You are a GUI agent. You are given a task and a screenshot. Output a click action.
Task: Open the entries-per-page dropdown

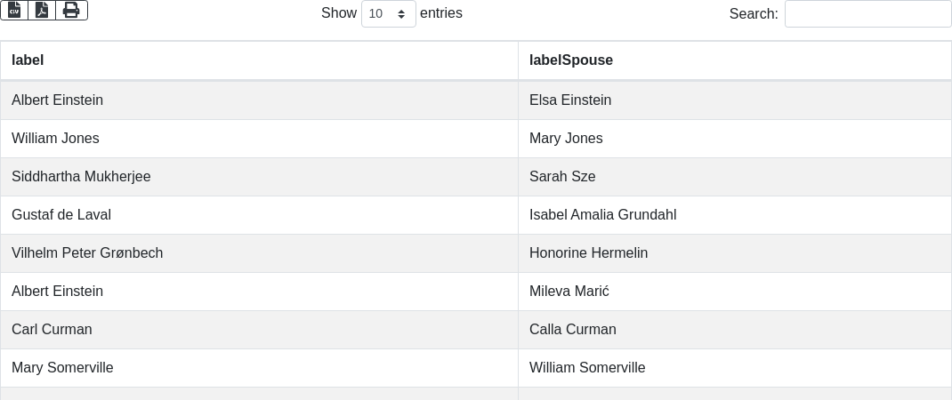388,14
